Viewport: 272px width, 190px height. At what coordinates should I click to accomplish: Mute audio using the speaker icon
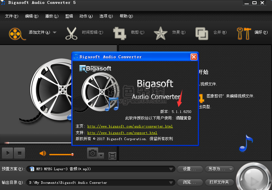(x=43, y=153)
